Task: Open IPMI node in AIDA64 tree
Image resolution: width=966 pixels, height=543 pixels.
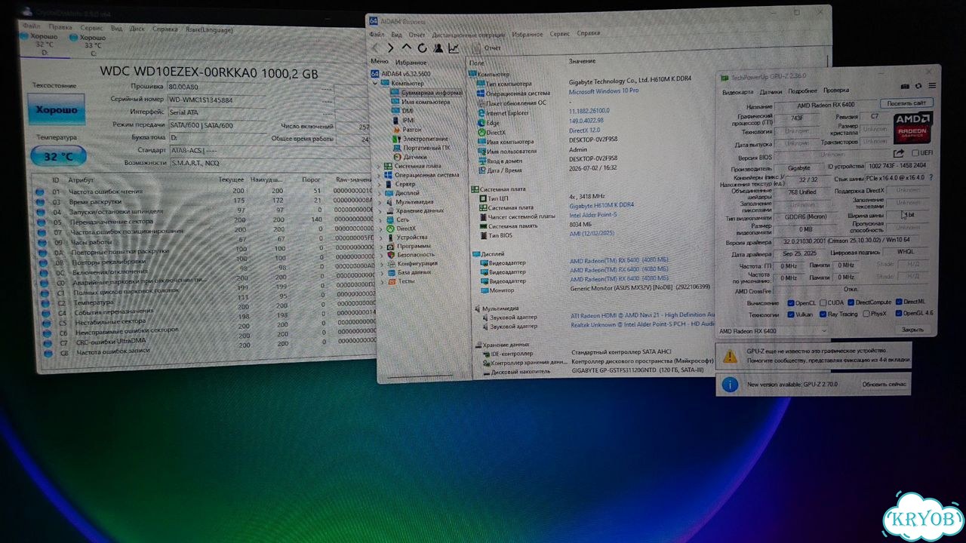Action: click(x=403, y=120)
